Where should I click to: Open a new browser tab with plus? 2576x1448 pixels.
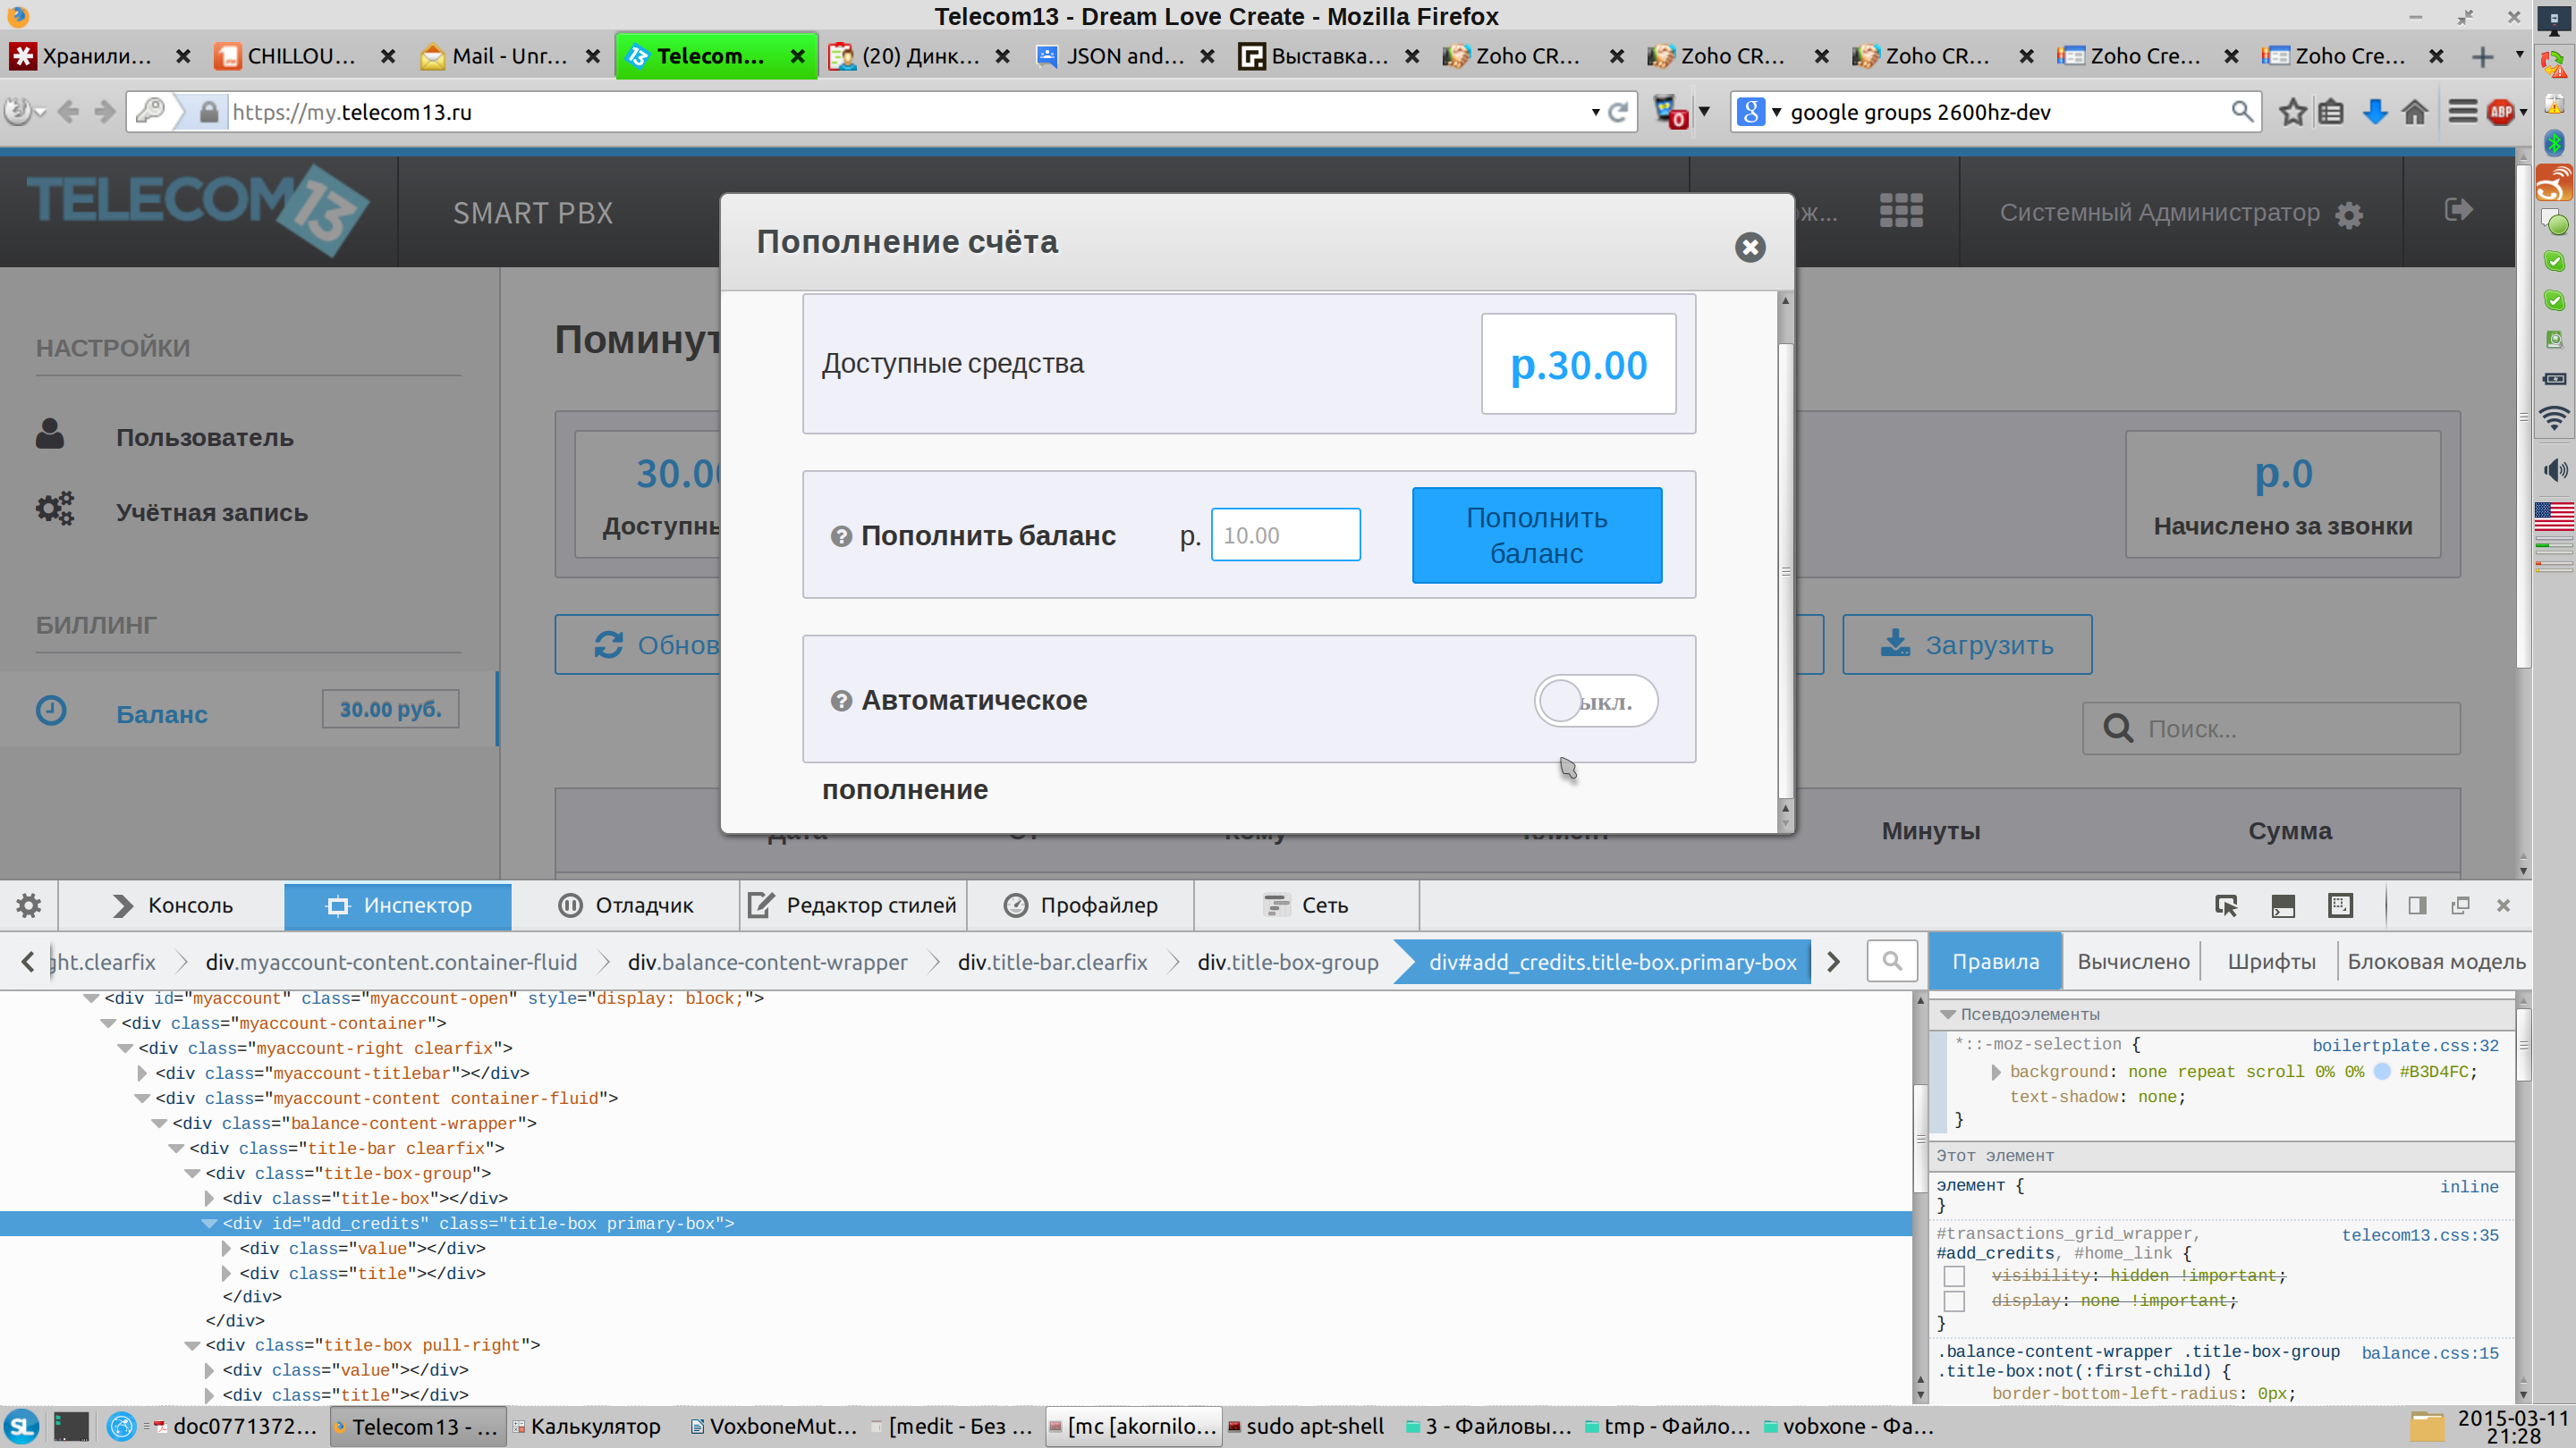click(x=2482, y=56)
